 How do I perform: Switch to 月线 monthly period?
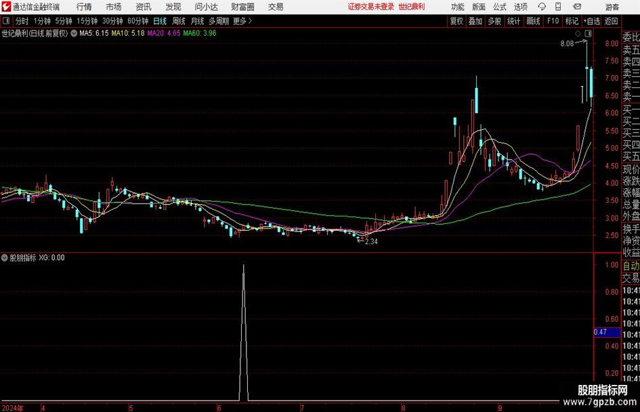point(198,21)
